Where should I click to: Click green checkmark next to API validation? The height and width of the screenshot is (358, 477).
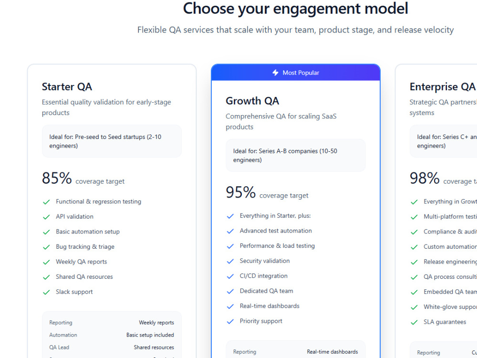pos(46,217)
